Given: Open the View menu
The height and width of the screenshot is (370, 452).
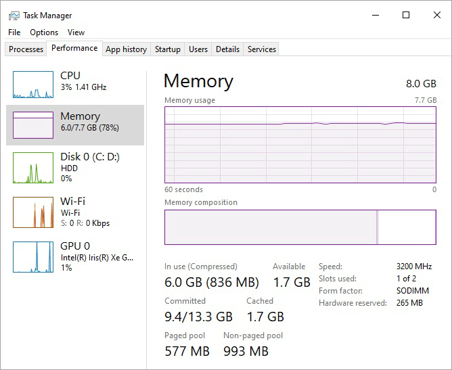Looking at the screenshot, I should [76, 32].
